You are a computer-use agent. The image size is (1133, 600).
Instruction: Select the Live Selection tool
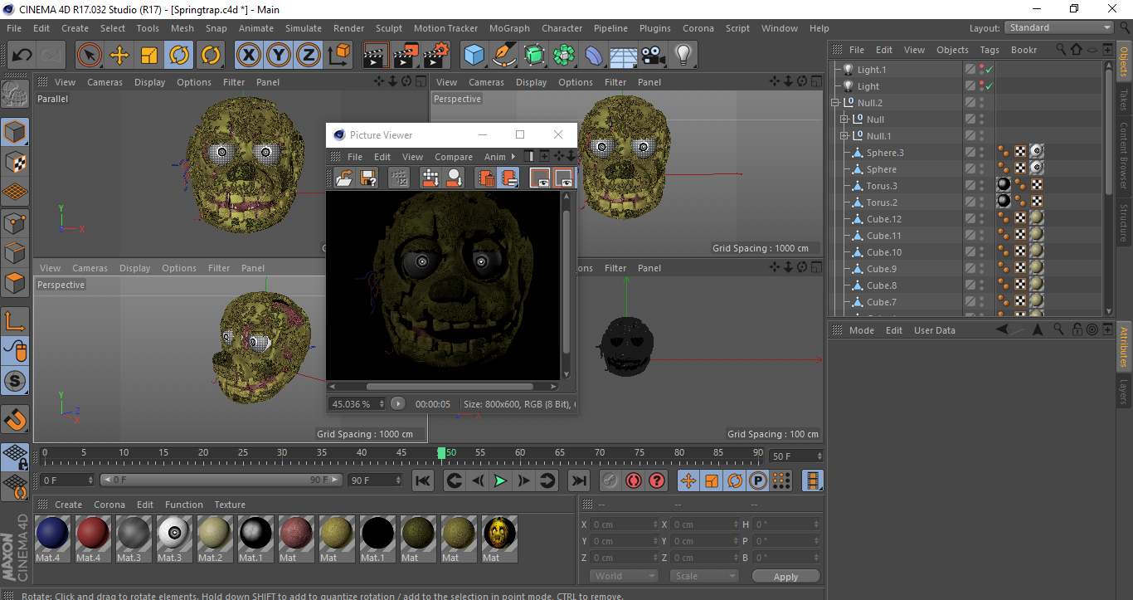point(90,56)
